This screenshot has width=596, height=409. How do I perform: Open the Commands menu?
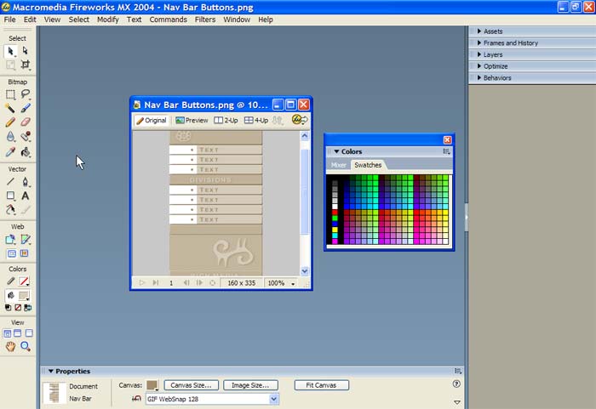click(x=168, y=20)
